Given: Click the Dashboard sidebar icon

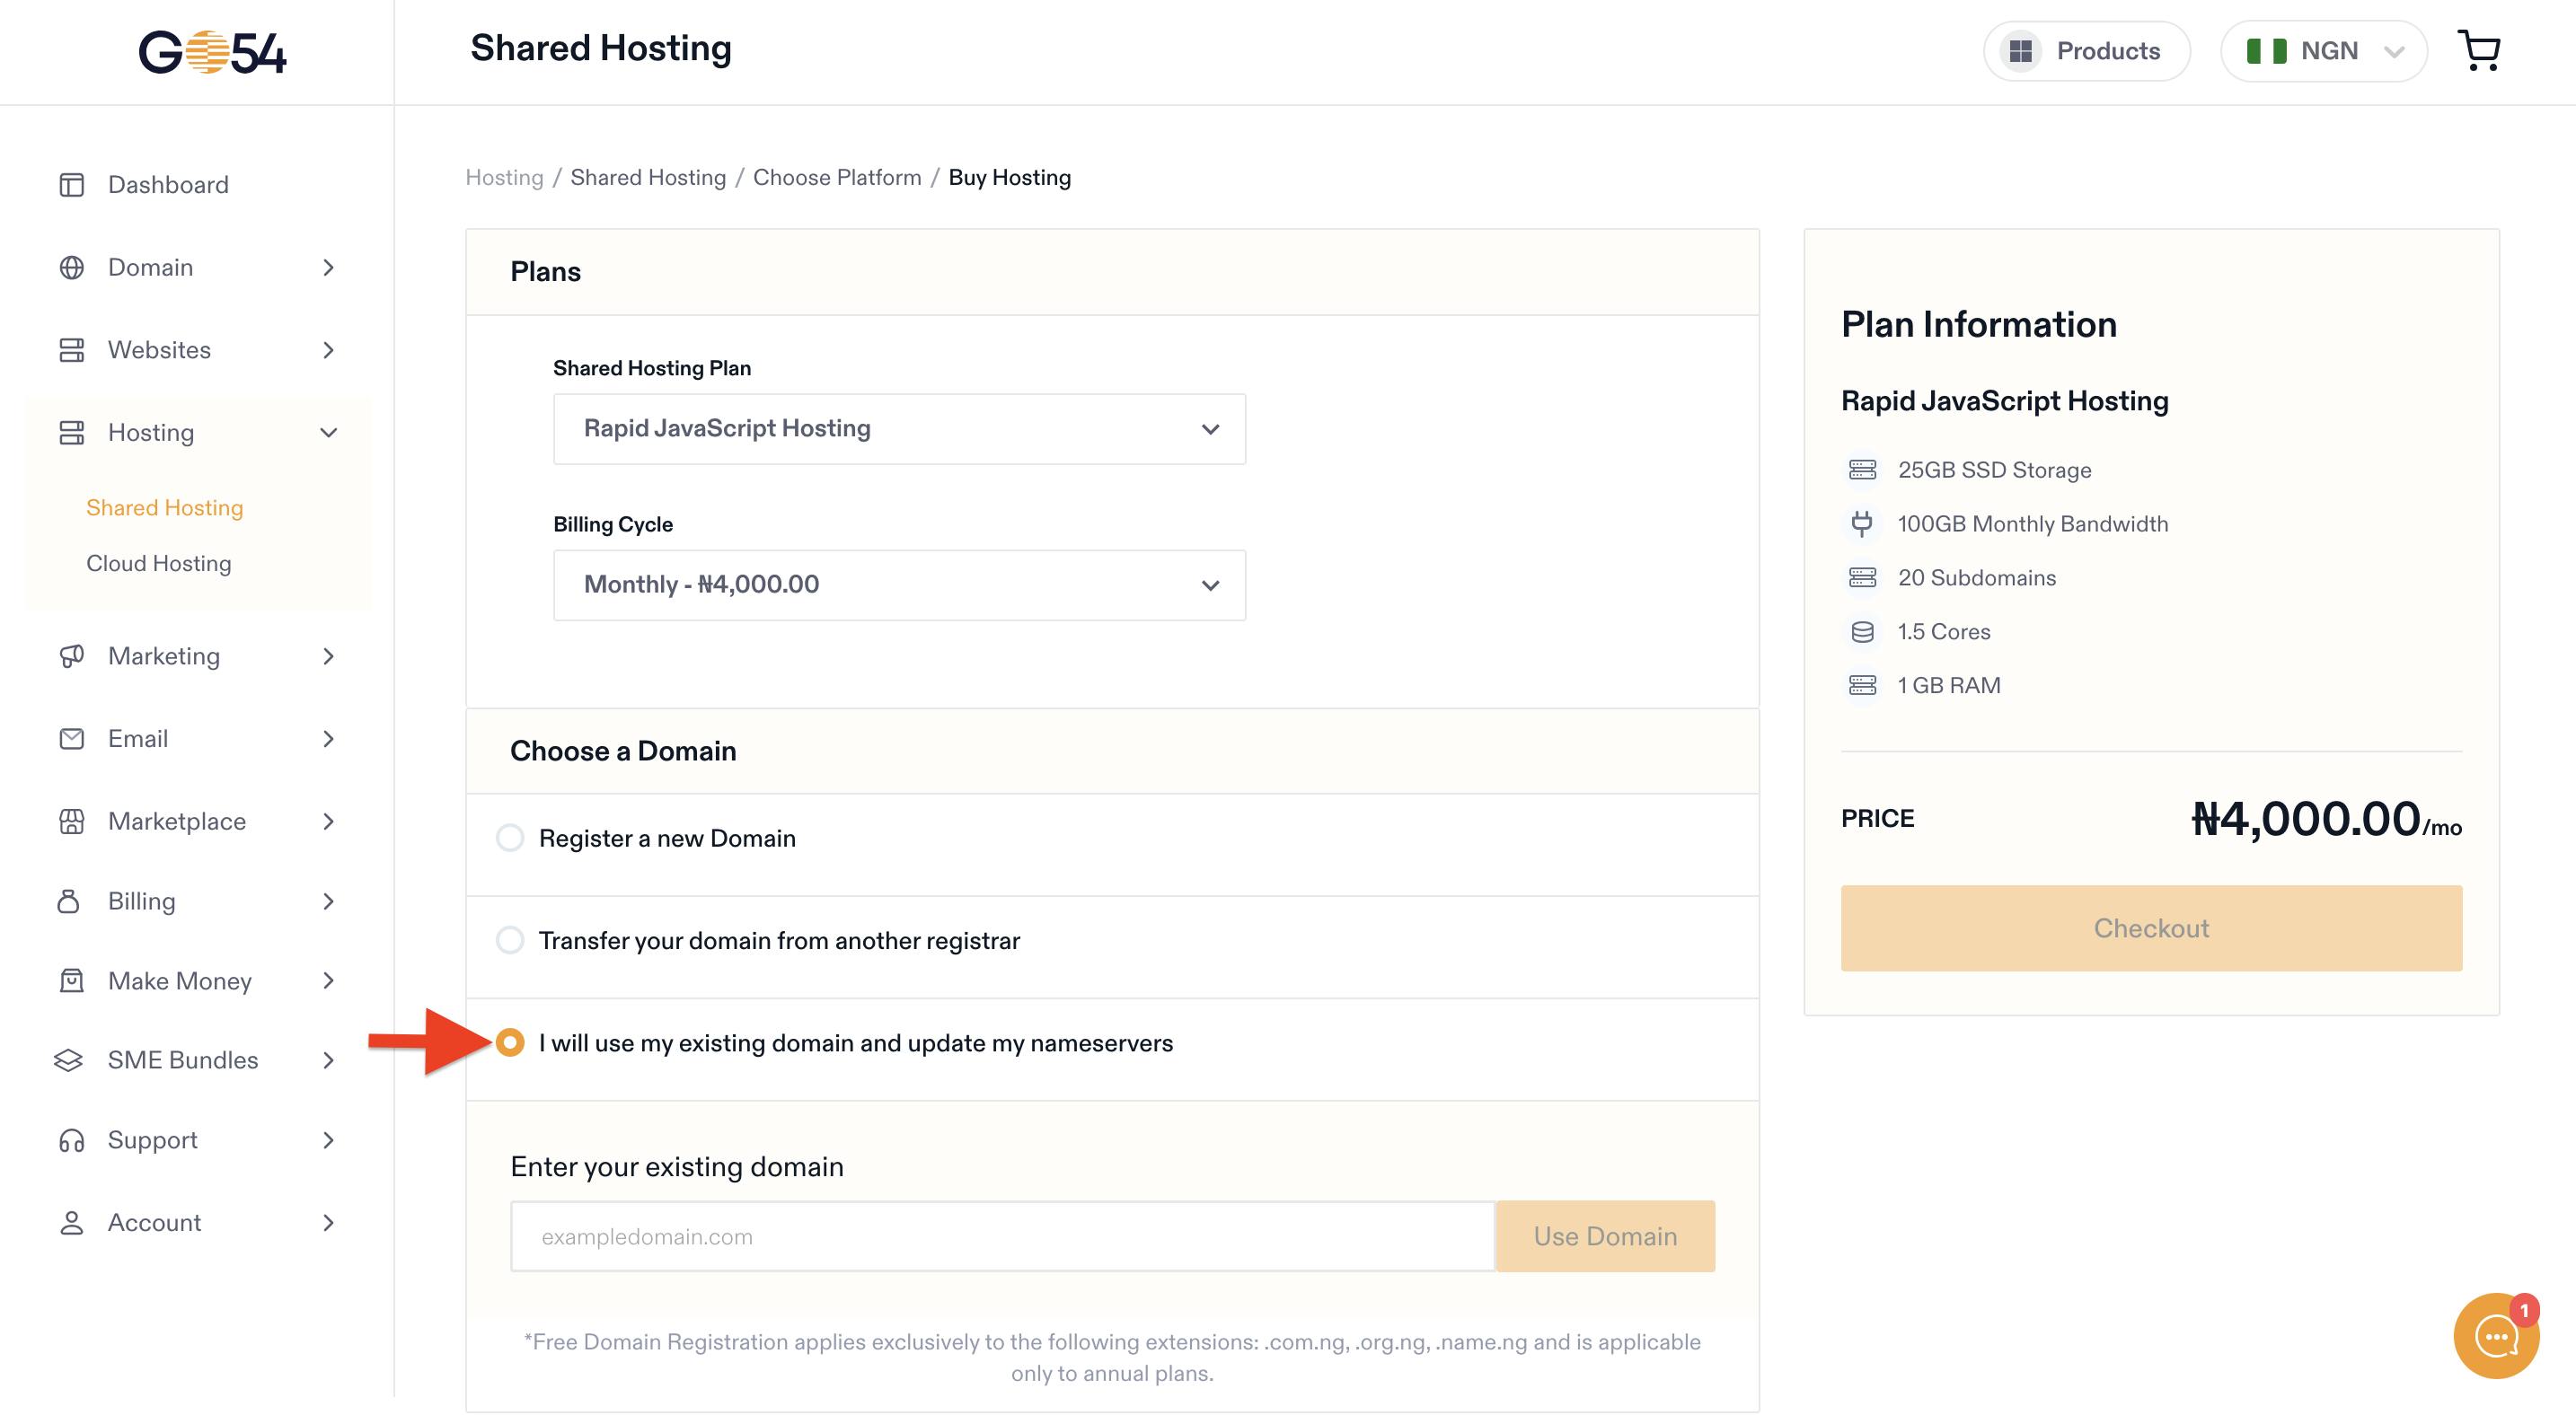Looking at the screenshot, I should [x=70, y=183].
